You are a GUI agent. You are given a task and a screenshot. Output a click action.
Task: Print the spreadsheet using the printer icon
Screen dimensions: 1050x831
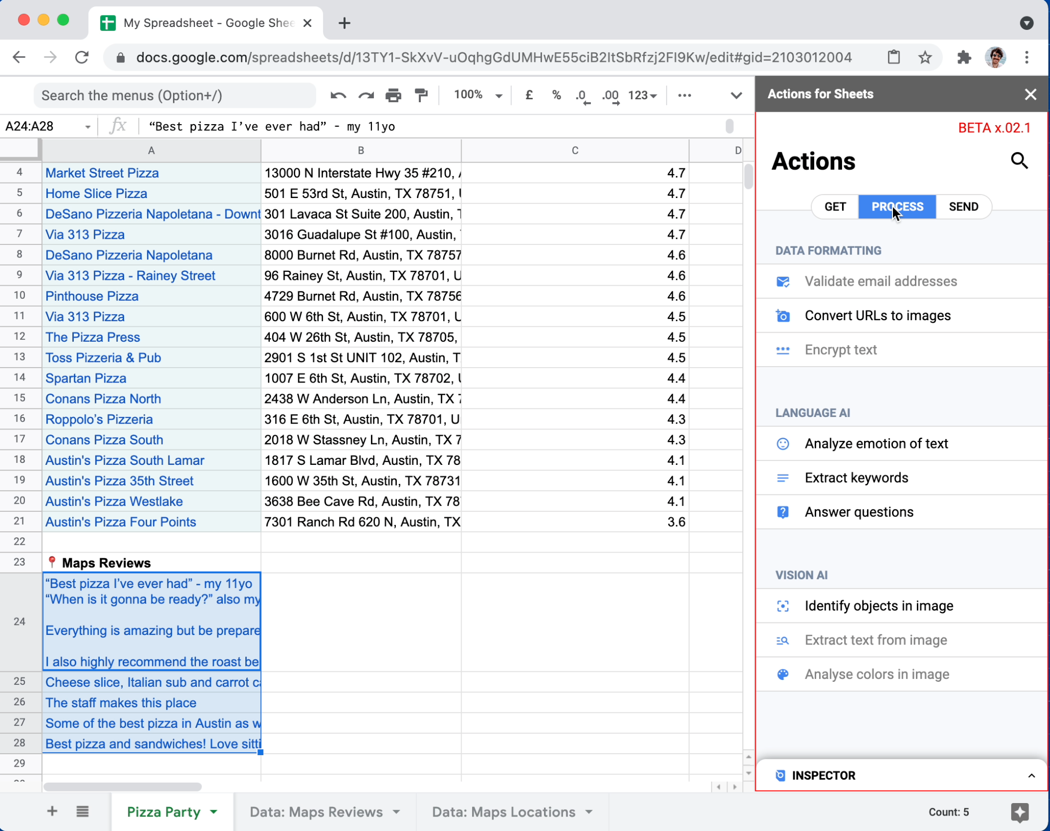coord(393,95)
